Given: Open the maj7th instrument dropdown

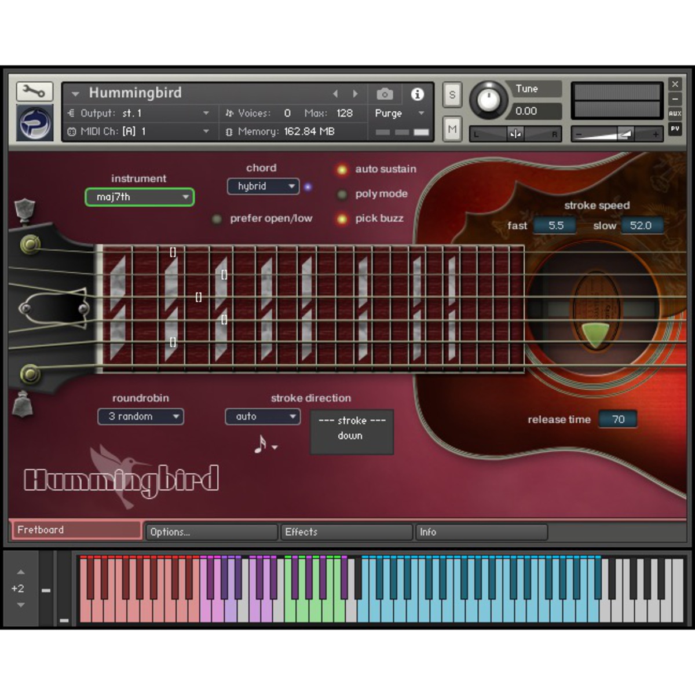Looking at the screenshot, I should tap(140, 197).
